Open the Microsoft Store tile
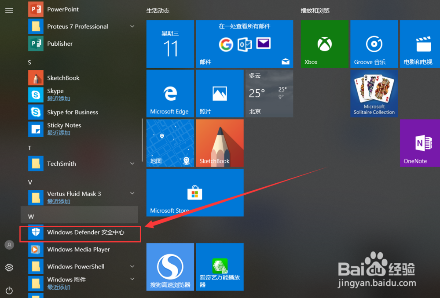Viewport: 440px width, 298px height. pos(195,193)
